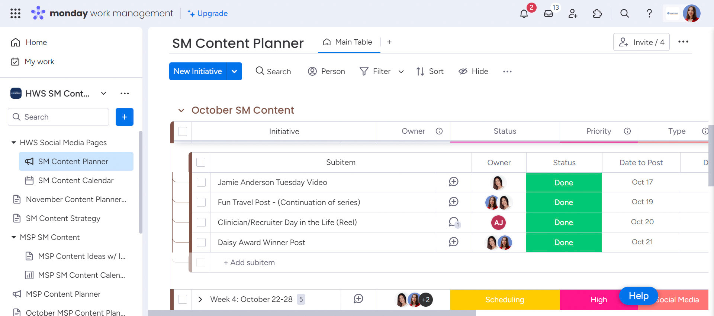714x316 pixels.
Task: Change Scheduling status of Week 4 item
Action: [x=505, y=300]
